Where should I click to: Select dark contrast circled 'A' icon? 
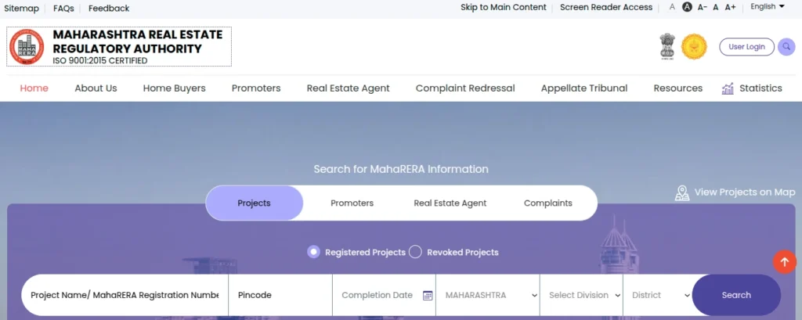click(688, 7)
